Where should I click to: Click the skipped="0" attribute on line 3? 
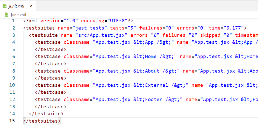pyautogui.click(x=216, y=35)
